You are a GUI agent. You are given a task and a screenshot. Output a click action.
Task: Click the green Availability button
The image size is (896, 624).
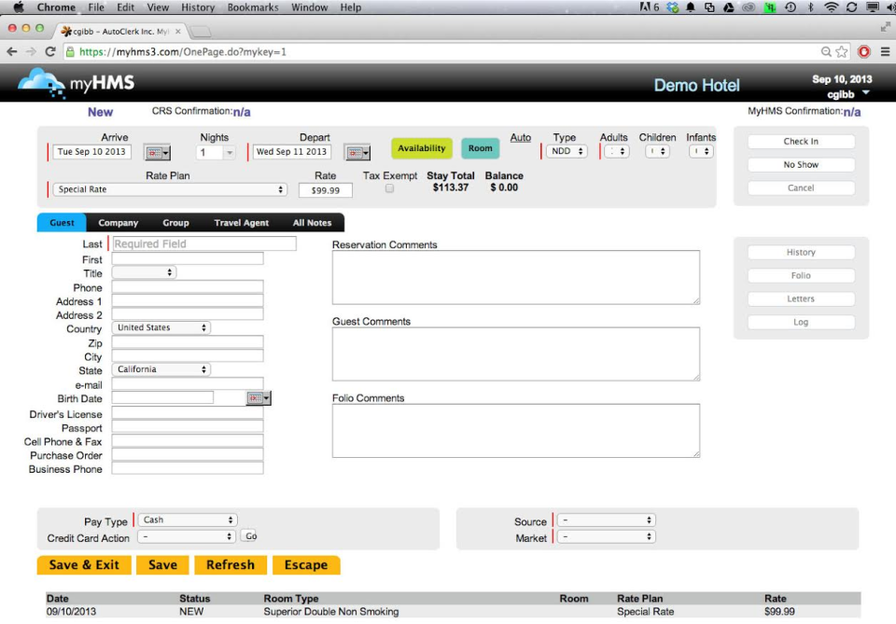click(421, 147)
